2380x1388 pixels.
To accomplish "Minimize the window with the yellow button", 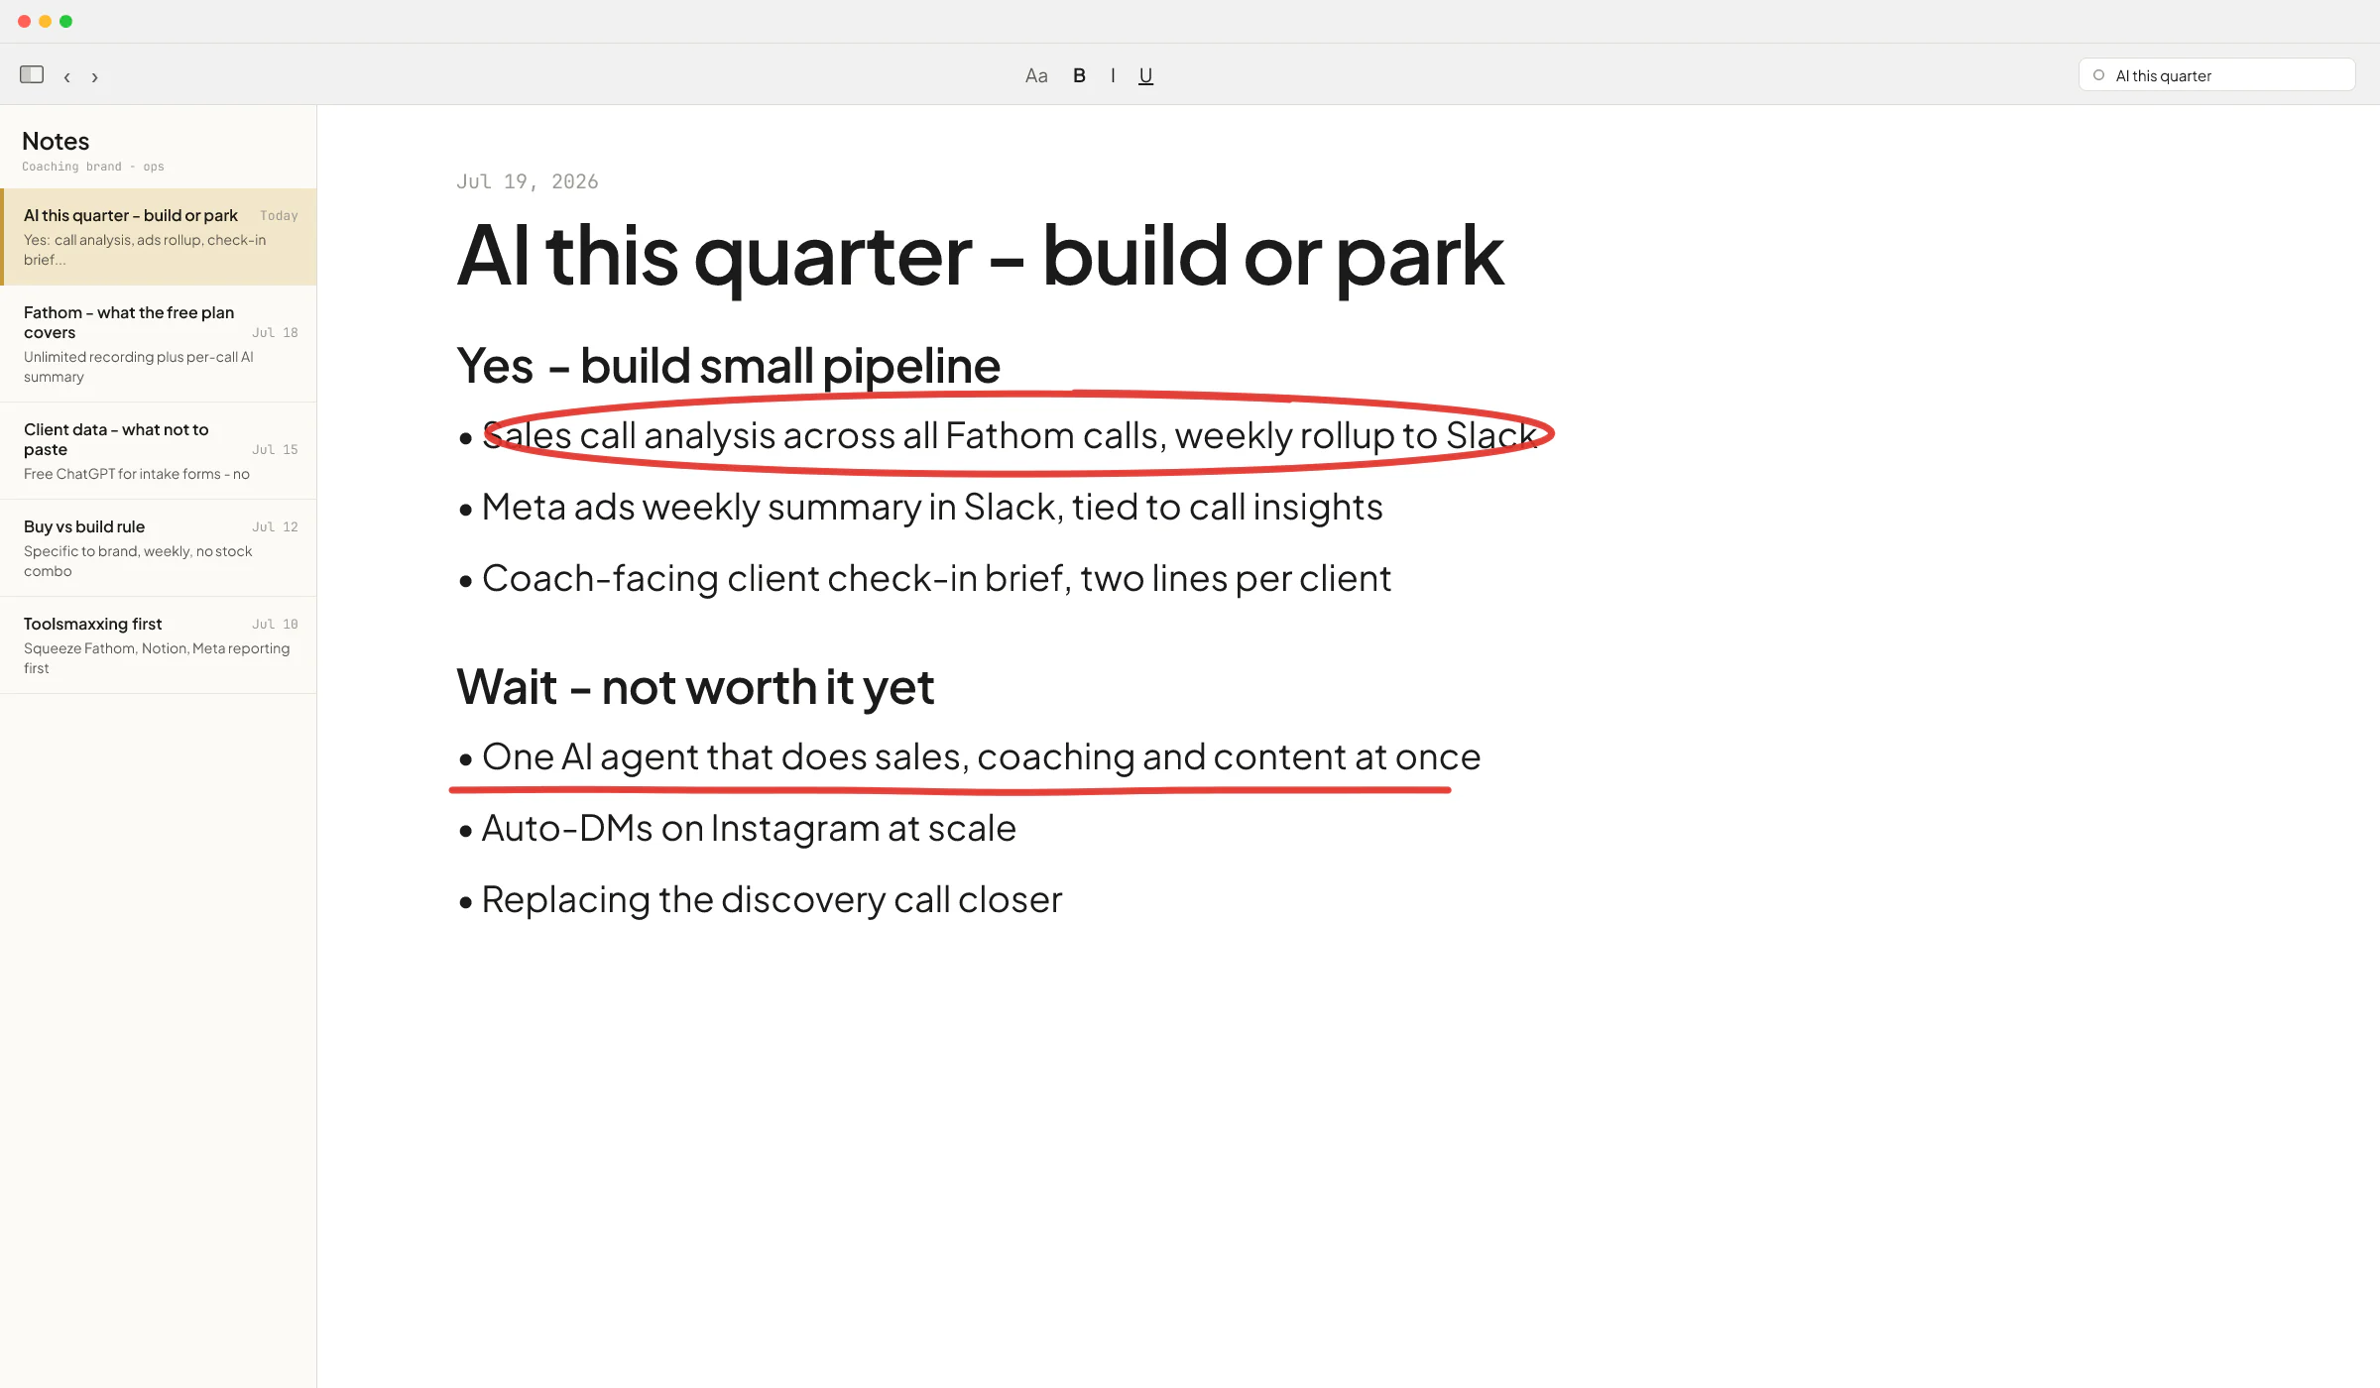I will click(45, 21).
